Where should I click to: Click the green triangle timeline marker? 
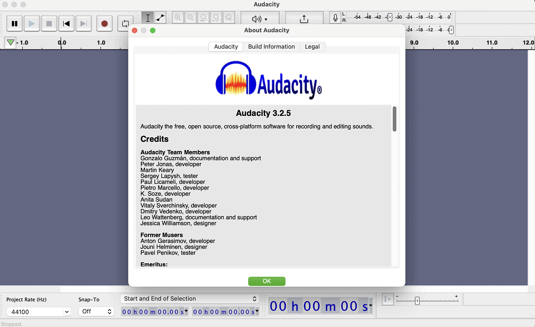10,42
